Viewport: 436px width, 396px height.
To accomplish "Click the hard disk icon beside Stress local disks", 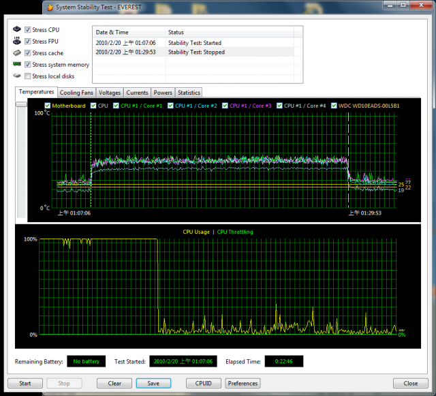I will pos(17,76).
